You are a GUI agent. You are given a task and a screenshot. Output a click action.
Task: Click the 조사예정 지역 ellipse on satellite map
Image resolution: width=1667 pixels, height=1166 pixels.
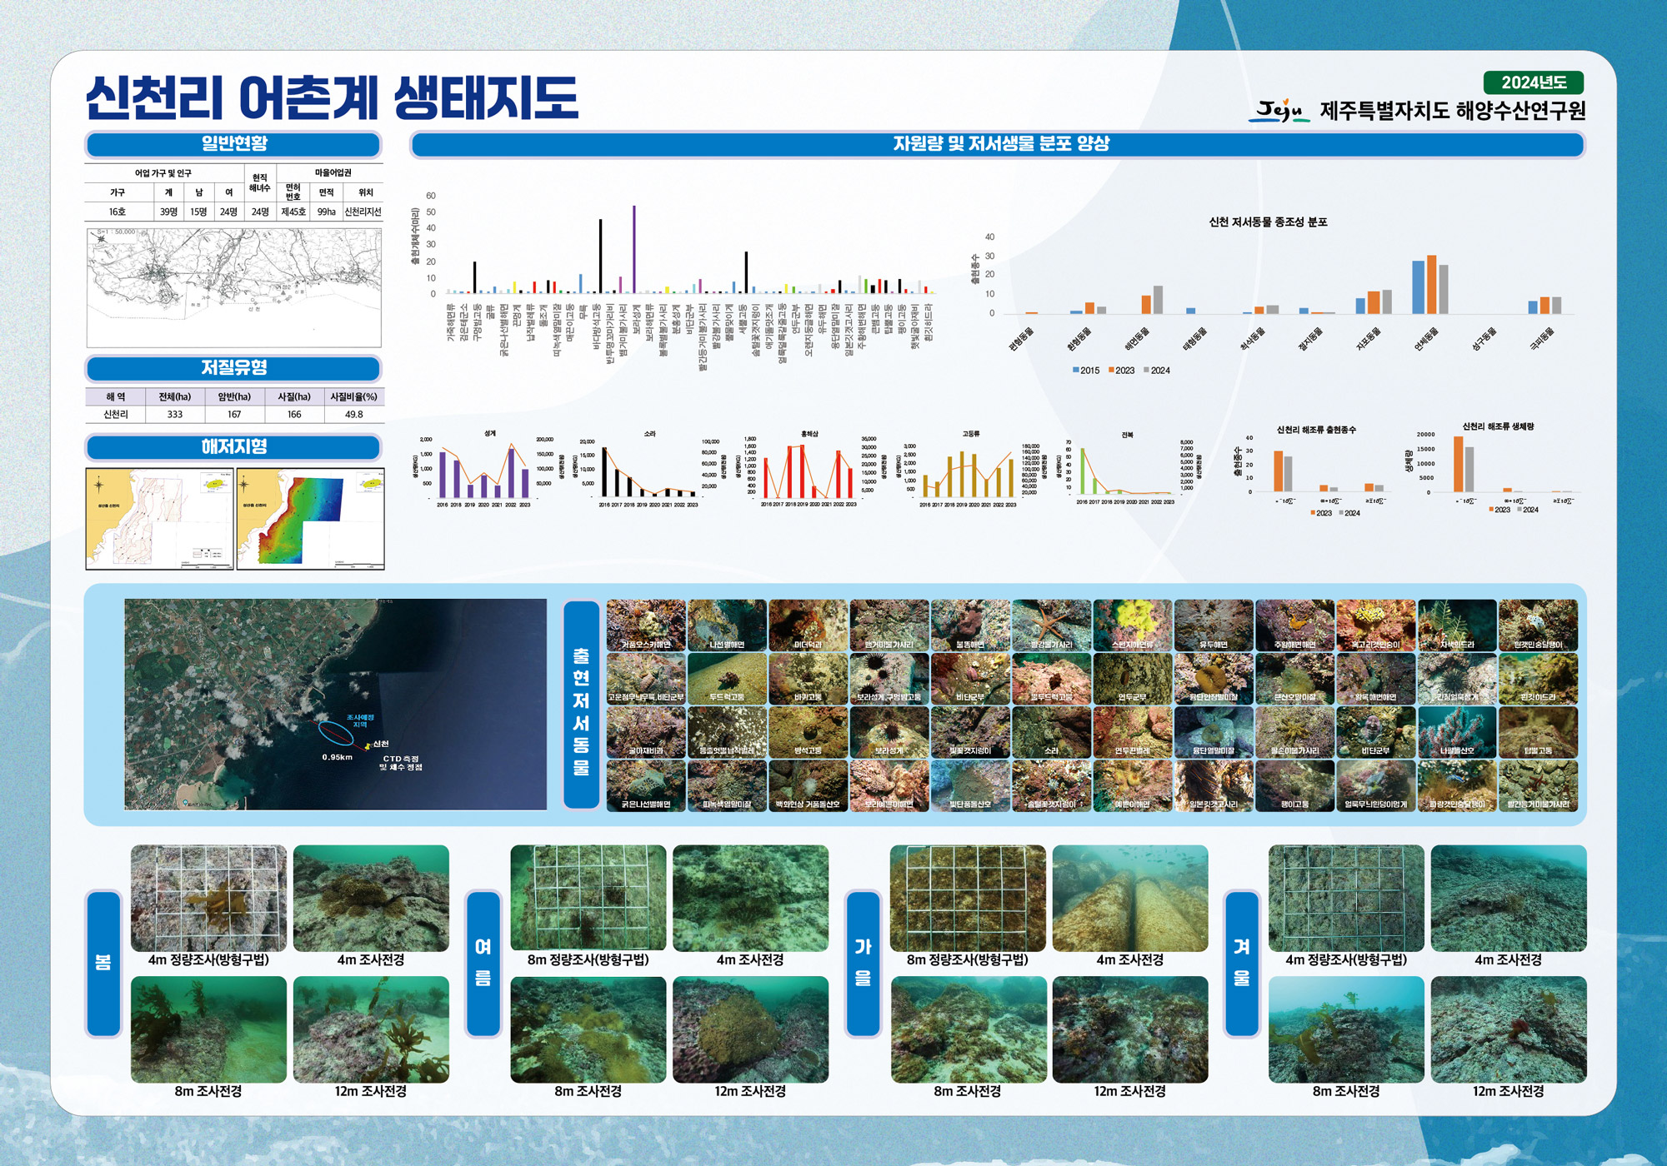335,732
